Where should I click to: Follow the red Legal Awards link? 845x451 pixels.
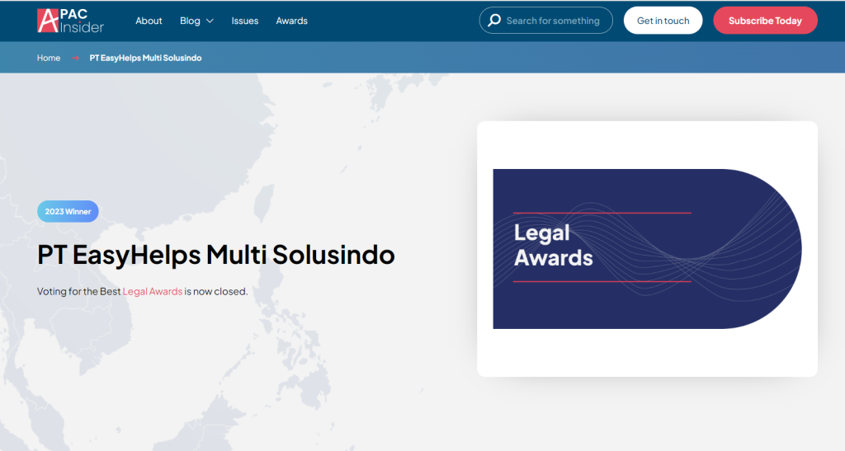tap(153, 291)
